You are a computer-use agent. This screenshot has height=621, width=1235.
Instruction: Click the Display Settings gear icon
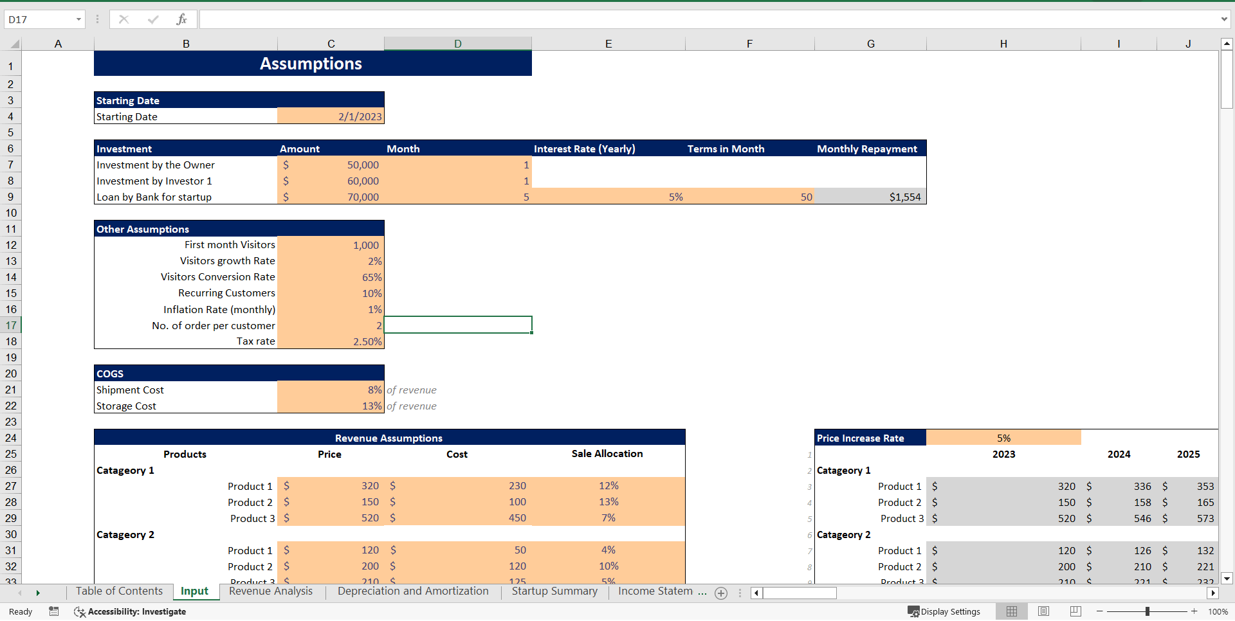[x=914, y=611]
